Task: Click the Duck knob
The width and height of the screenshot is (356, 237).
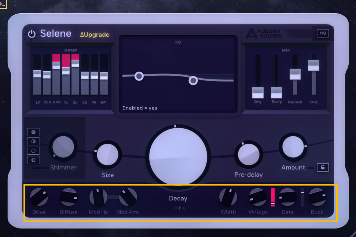Action: [x=317, y=197]
